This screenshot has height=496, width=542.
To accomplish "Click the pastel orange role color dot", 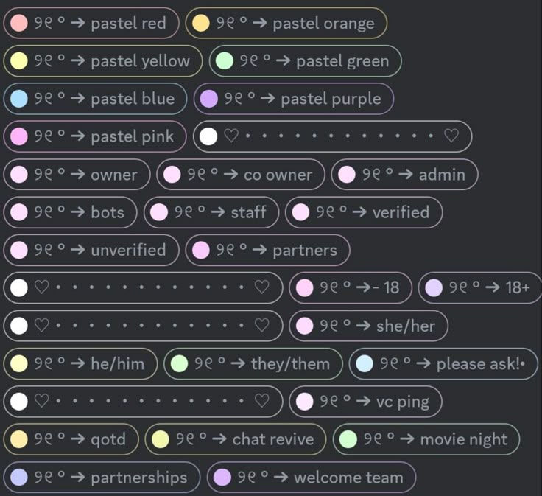I will pos(201,23).
